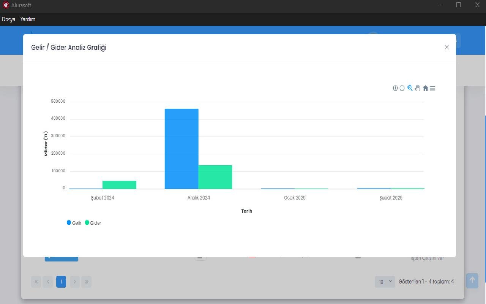Activate the selection zoom magnifier tool
Viewport: 486px width, 304px height.
point(410,88)
